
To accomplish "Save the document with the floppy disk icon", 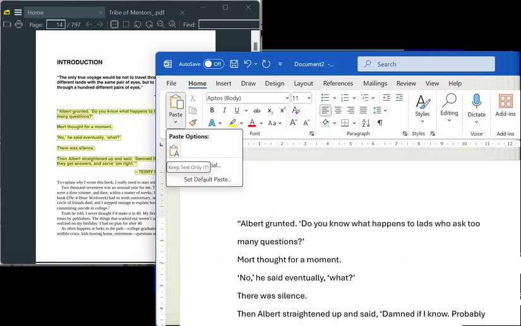I will point(234,64).
